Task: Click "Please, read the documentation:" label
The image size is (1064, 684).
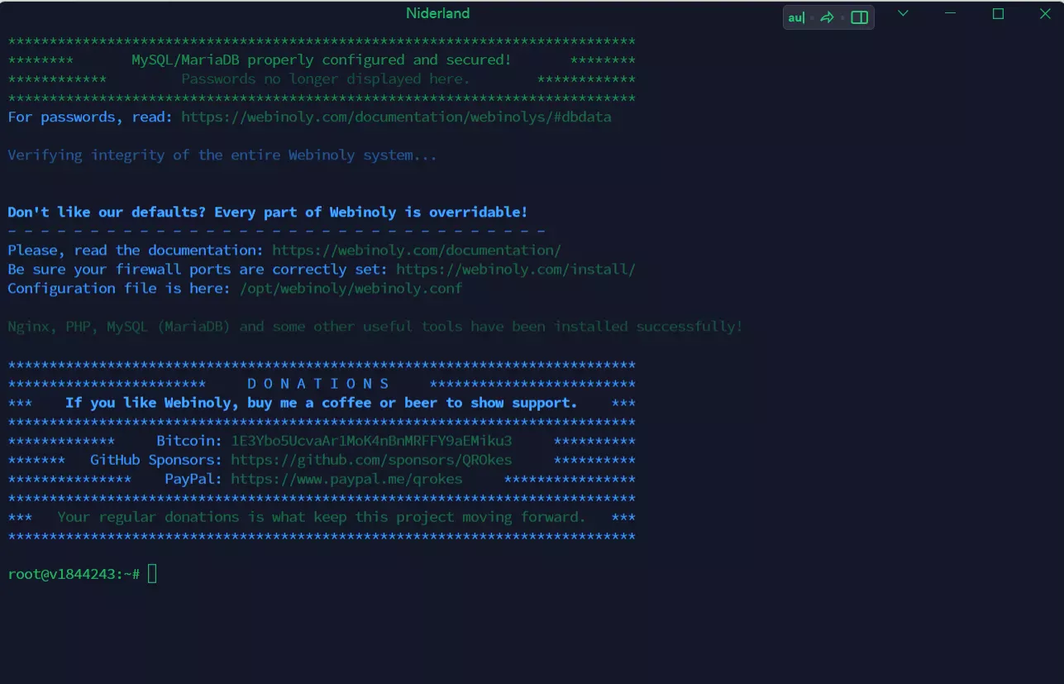Action: [136, 250]
